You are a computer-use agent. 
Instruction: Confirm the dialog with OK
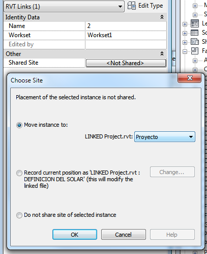click(x=75, y=235)
